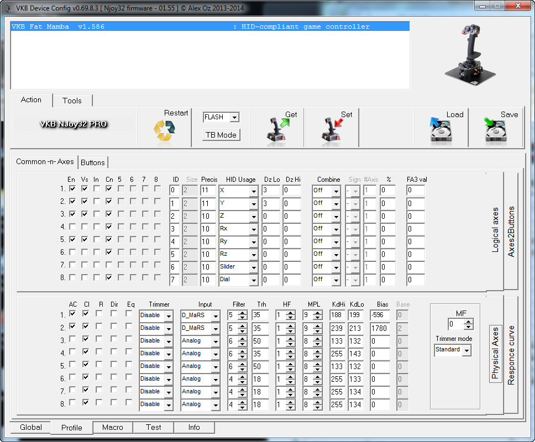Open Combine dropdown for logical axis 8
The image size is (535, 442).
pos(336,280)
